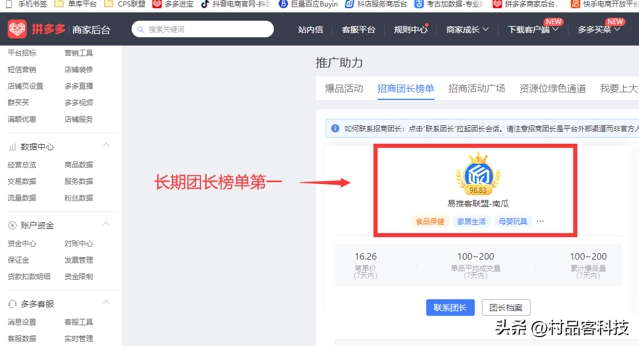Collapse the 数据中心 sidebar section

tap(106, 145)
